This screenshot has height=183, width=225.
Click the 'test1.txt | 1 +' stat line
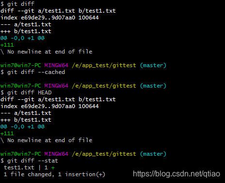30,167
